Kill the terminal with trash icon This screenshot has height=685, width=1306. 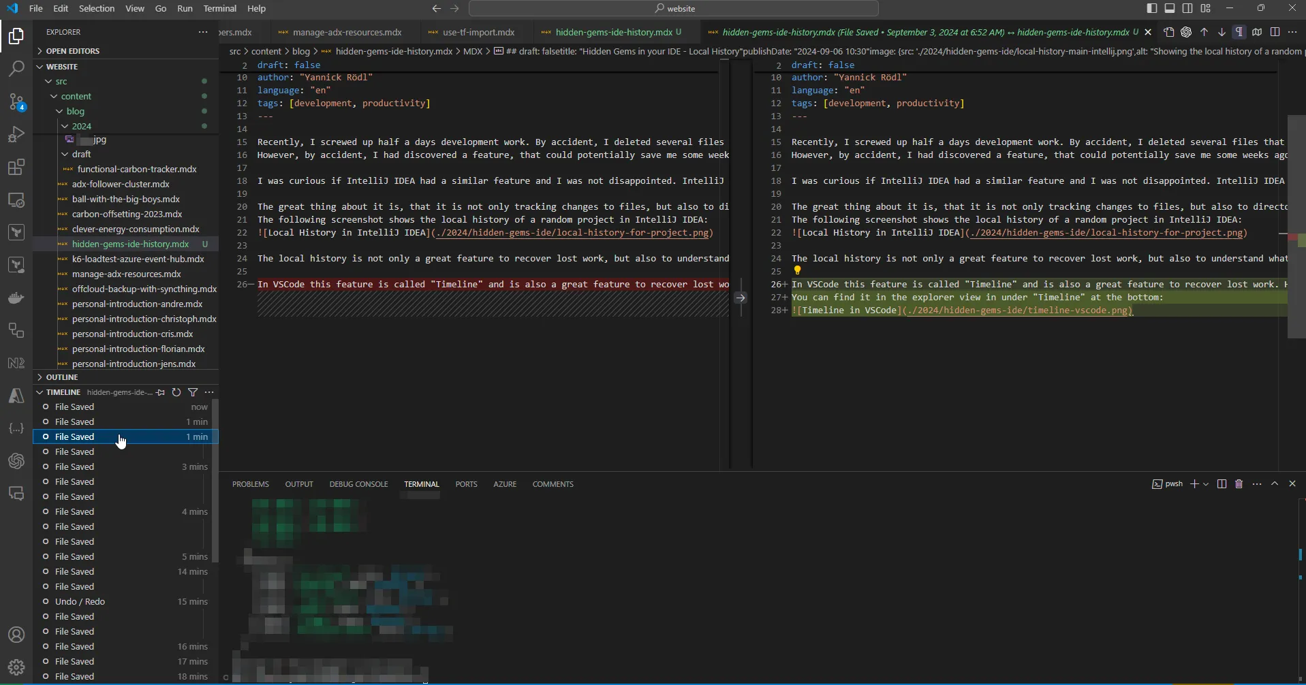click(x=1239, y=484)
